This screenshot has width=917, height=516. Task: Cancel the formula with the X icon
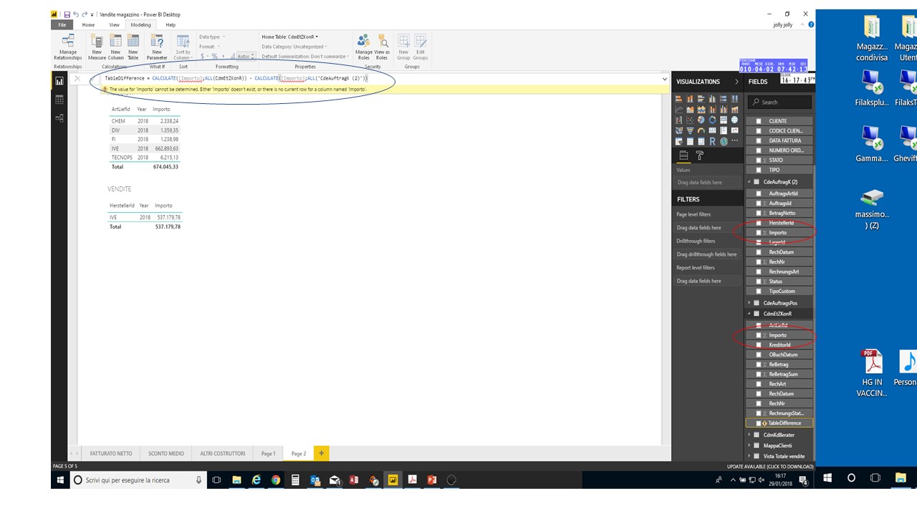click(77, 78)
